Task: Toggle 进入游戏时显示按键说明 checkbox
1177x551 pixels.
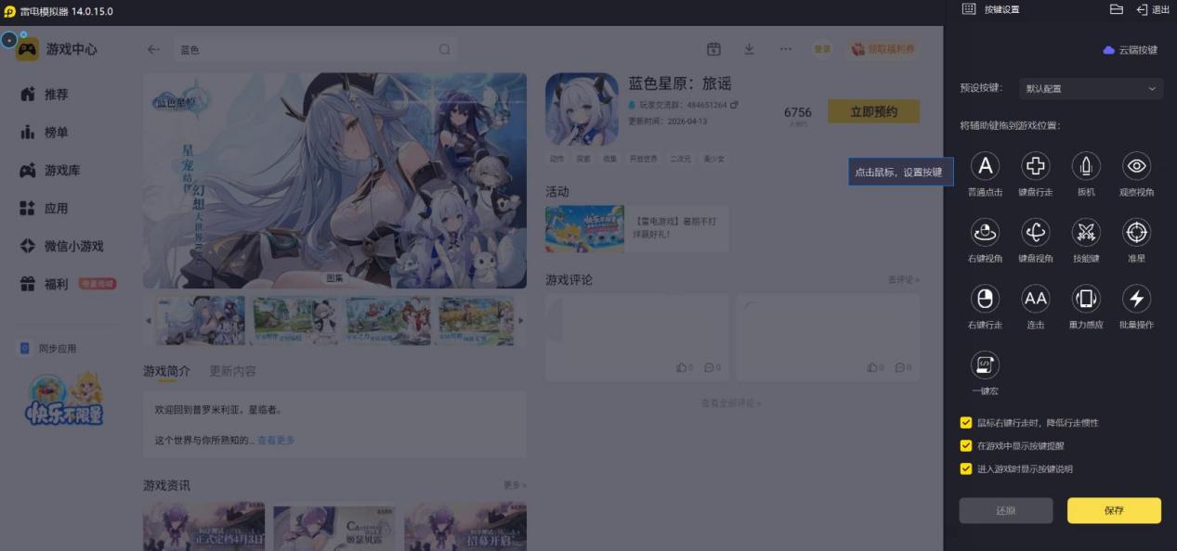Action: point(966,469)
